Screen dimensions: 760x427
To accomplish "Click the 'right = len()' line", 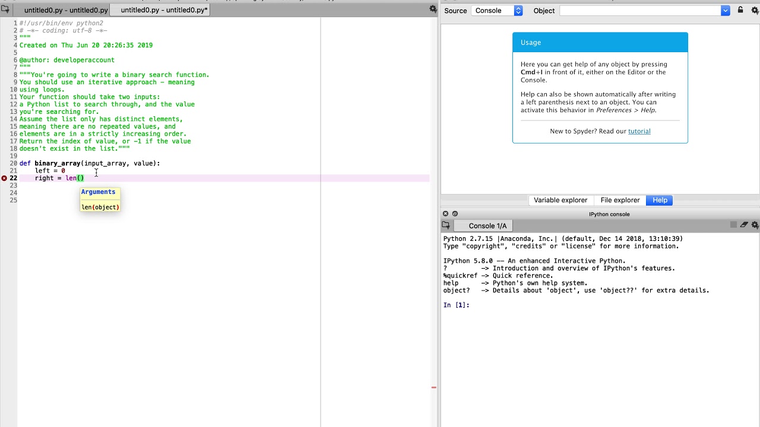I will click(59, 178).
